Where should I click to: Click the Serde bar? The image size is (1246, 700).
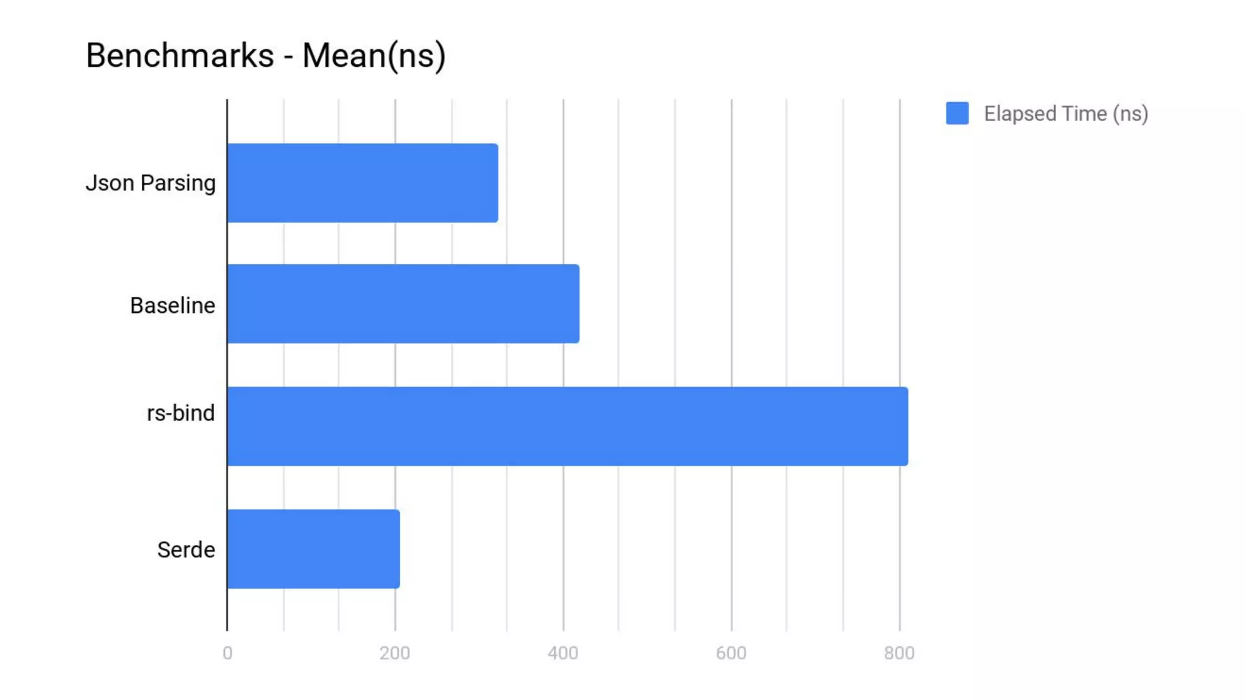pyautogui.click(x=313, y=549)
